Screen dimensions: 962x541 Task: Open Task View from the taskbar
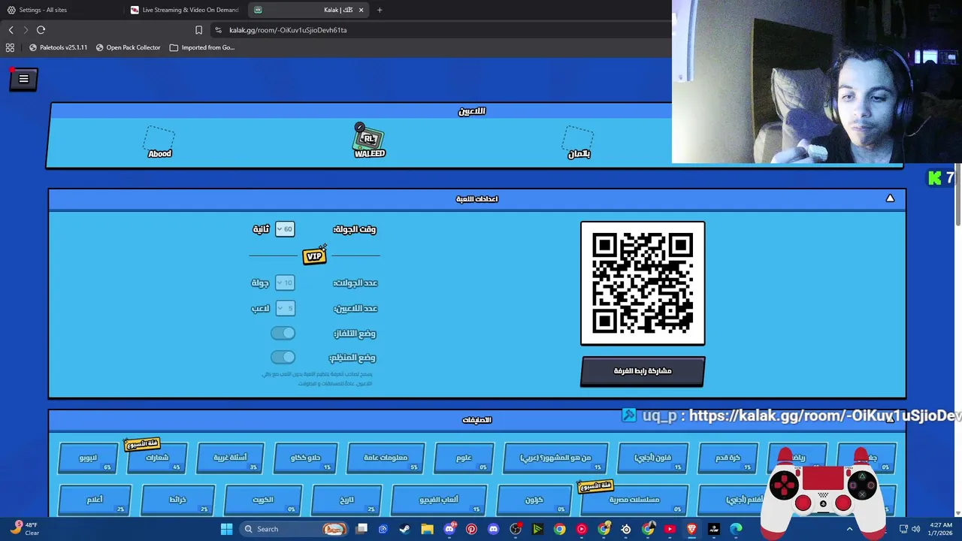(x=362, y=529)
